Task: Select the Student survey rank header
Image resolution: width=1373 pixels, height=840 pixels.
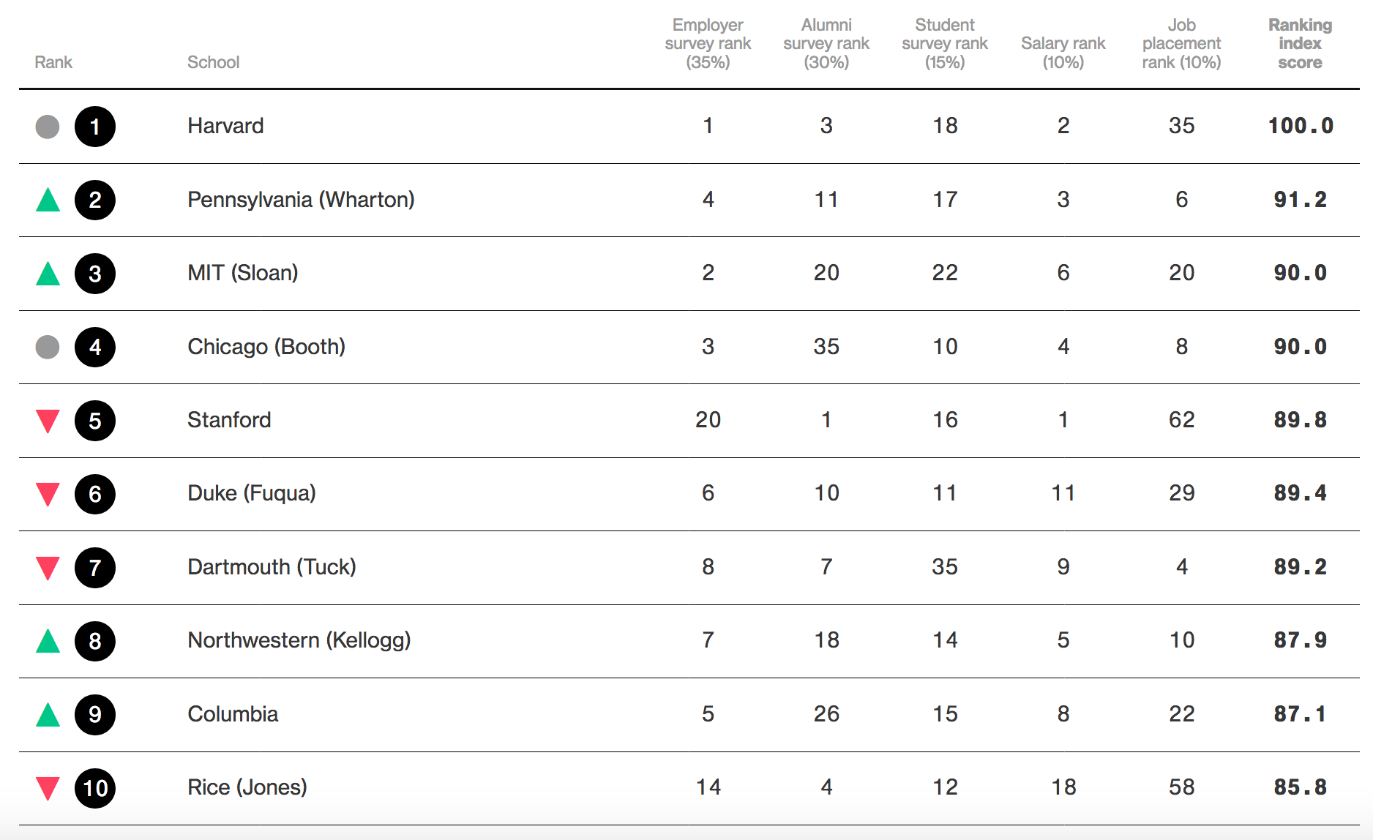Action: click(x=945, y=44)
